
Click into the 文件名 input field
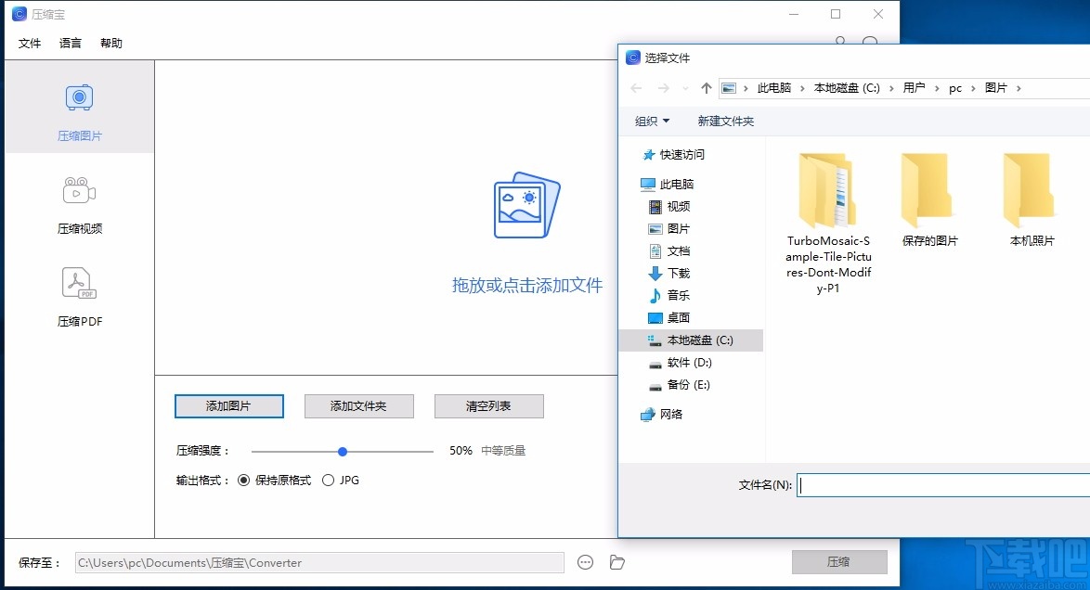click(943, 485)
